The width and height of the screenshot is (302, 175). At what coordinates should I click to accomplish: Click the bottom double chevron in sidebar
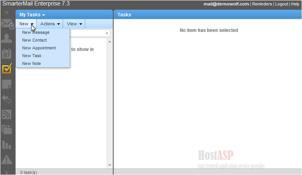point(7,172)
